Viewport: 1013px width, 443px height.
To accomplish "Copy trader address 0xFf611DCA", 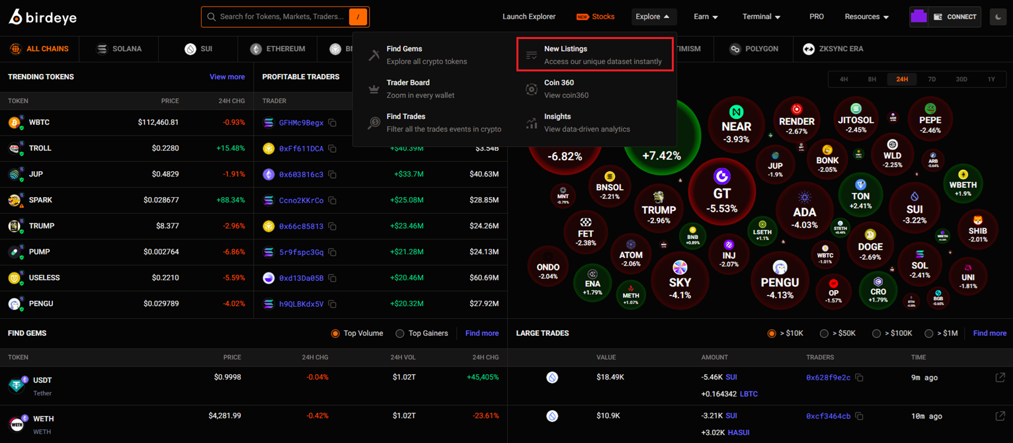I will 333,149.
